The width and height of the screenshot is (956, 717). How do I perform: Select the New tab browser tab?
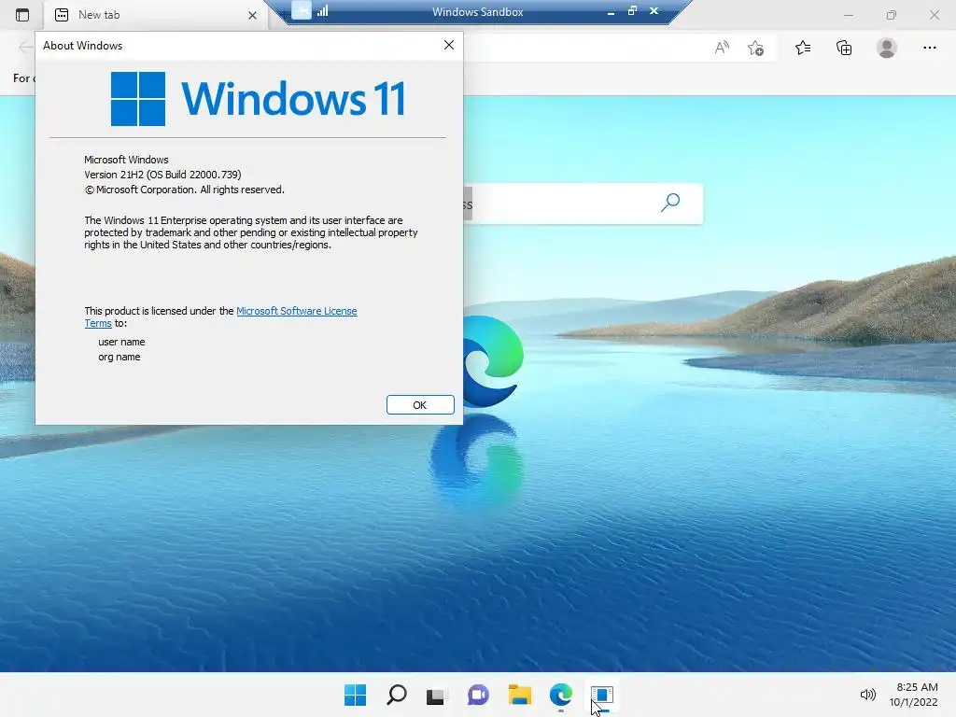(156, 15)
